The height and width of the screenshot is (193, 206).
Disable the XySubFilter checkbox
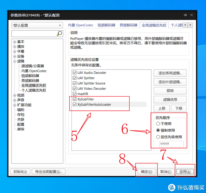75,99
